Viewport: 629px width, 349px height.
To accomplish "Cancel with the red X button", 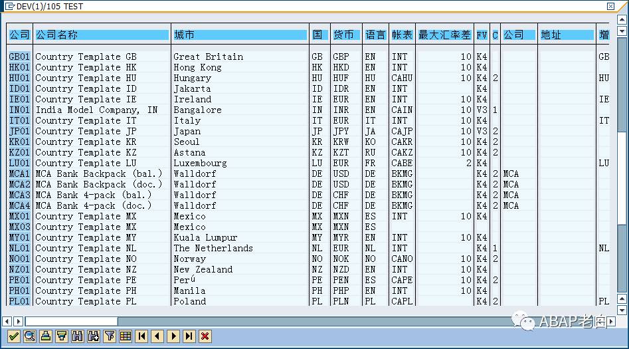I will 205,336.
